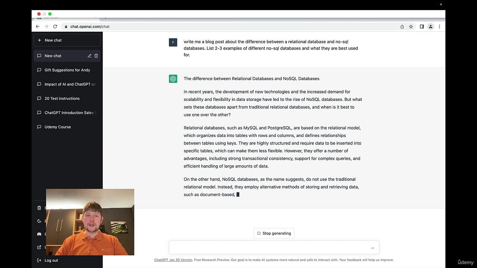Image resolution: width=477 pixels, height=268 pixels.
Task: Toggle the browser side panel icon
Action: pos(422,26)
